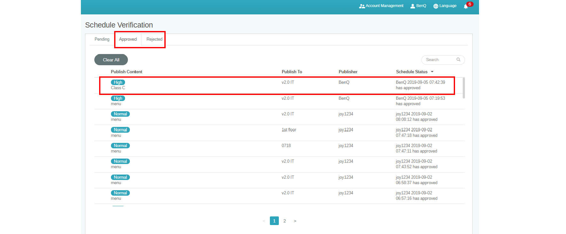Click the Publish Content column header
Screen dimensions: 566x234
click(126, 72)
